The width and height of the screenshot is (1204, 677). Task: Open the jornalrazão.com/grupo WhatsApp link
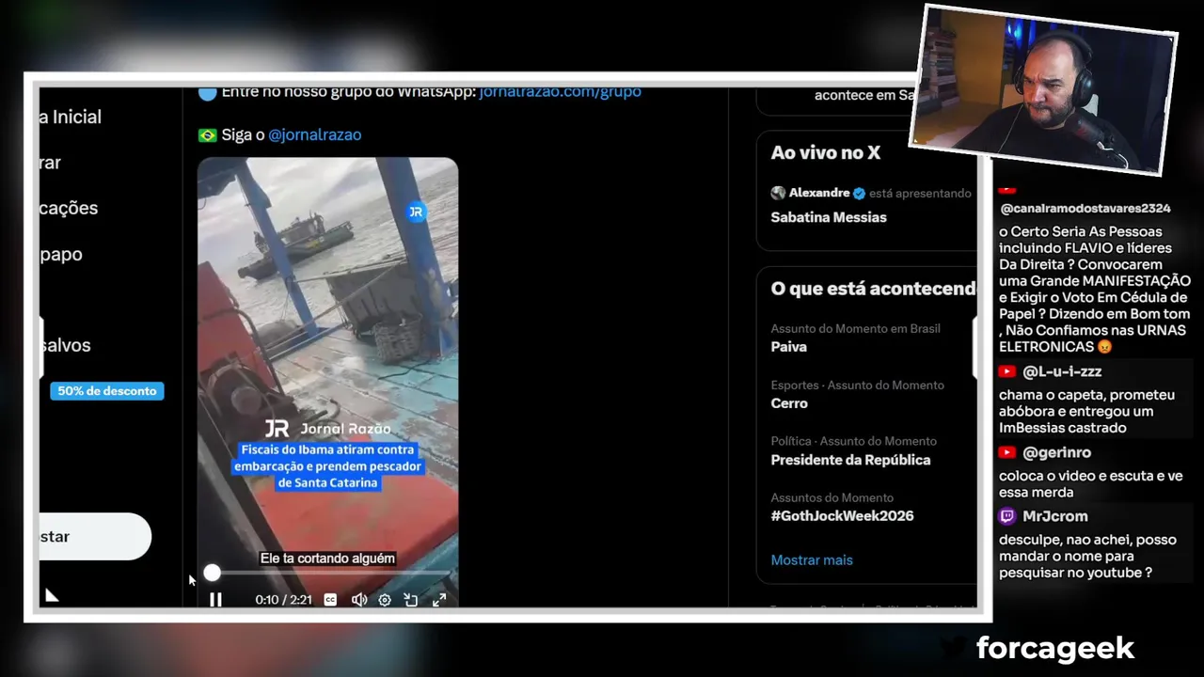pyautogui.click(x=560, y=91)
